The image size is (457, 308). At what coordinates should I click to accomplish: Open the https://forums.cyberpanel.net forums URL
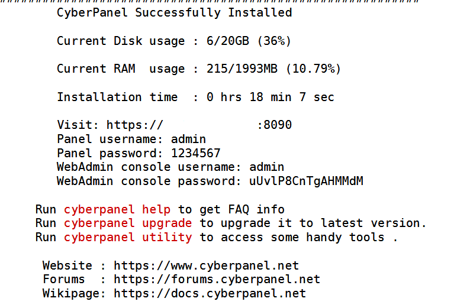point(217,279)
